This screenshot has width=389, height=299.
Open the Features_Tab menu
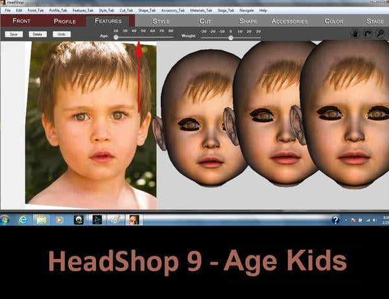pos(83,10)
